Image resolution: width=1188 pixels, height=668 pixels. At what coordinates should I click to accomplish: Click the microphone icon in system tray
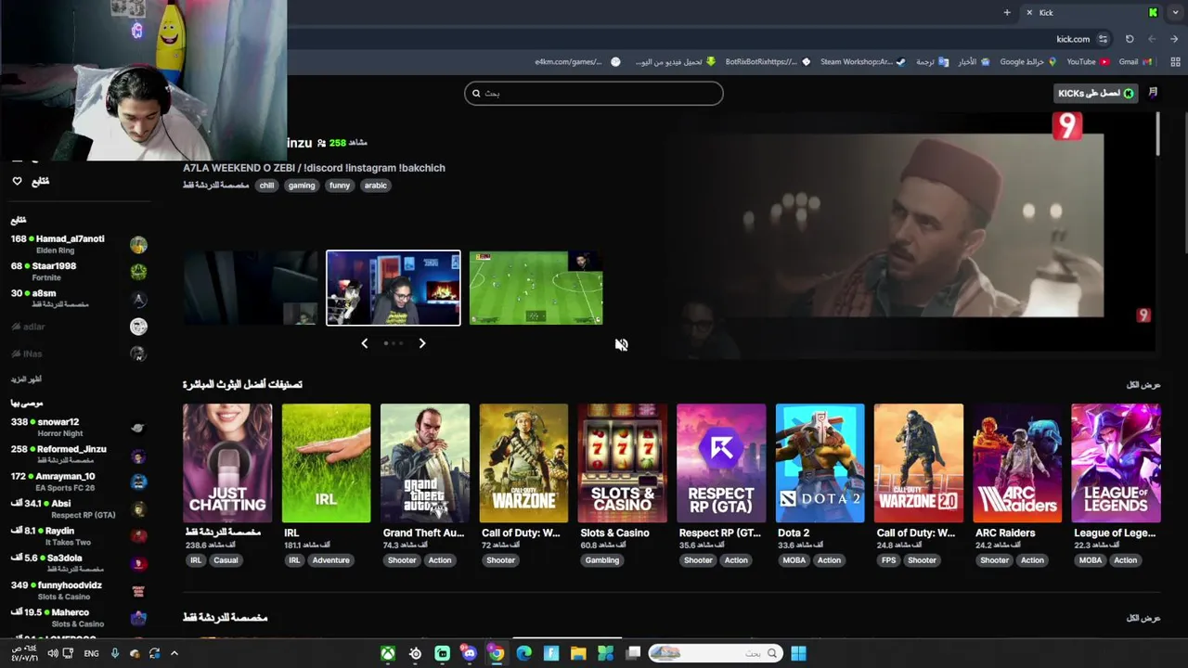click(114, 653)
